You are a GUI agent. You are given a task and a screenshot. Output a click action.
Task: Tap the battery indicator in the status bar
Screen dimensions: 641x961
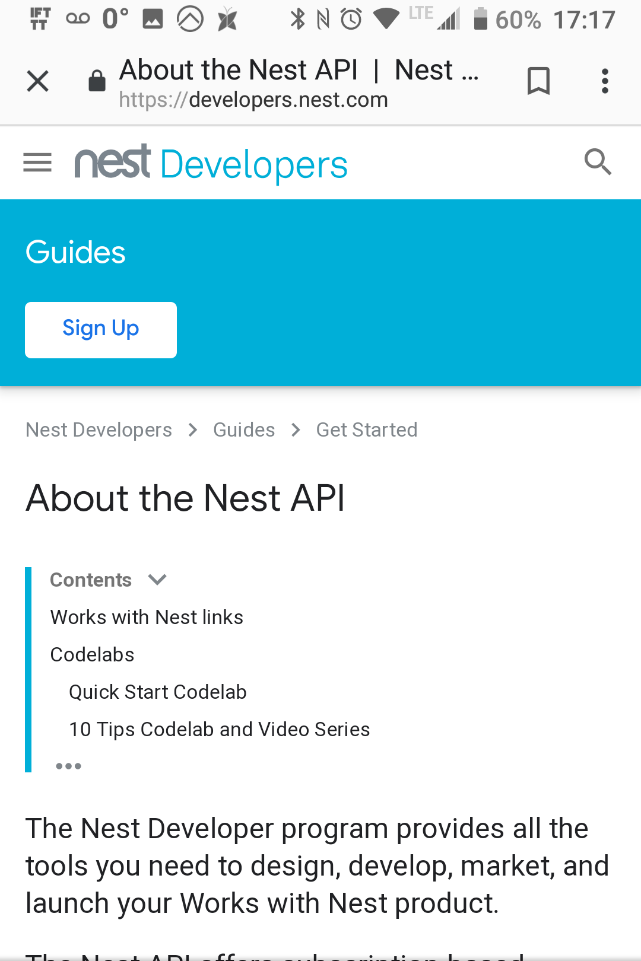point(480,20)
